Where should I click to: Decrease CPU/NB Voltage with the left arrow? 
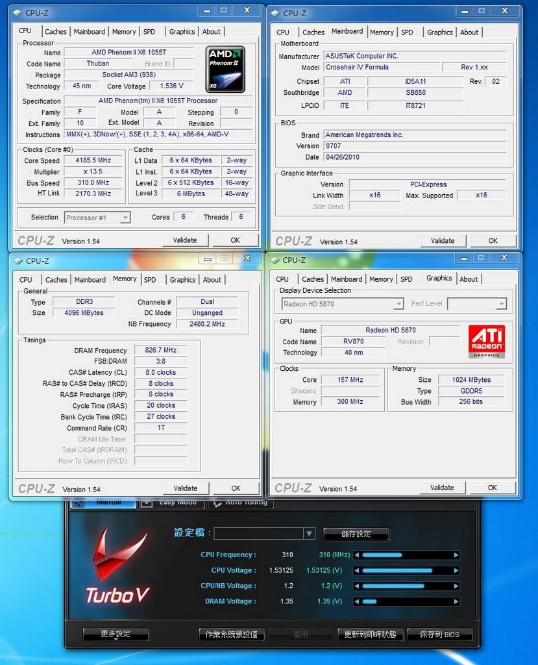(x=356, y=586)
